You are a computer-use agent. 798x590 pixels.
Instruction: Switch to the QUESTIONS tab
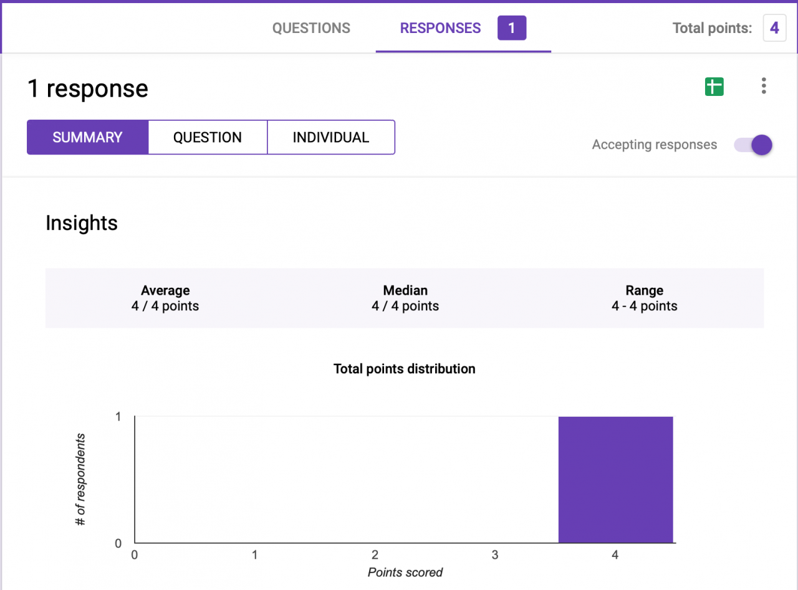(x=311, y=28)
